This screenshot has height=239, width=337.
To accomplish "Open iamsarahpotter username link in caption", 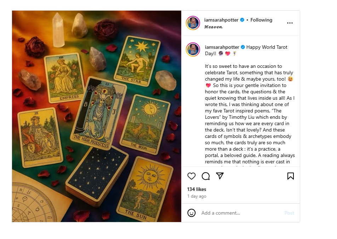I will click(x=222, y=47).
